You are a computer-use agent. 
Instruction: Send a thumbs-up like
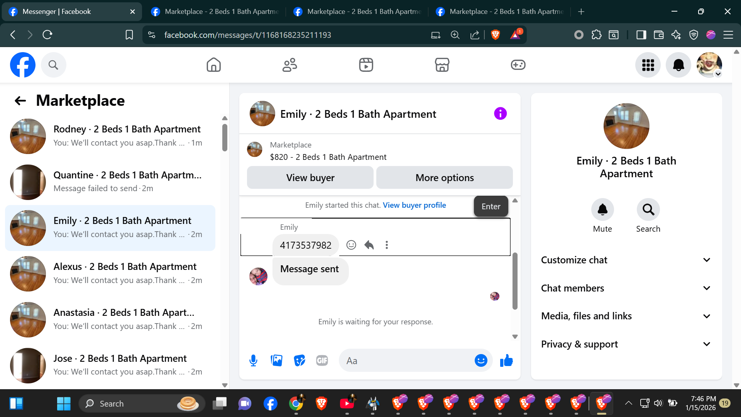(x=506, y=361)
